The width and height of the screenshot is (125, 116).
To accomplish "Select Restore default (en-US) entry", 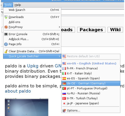I will [x=91, y=56].
